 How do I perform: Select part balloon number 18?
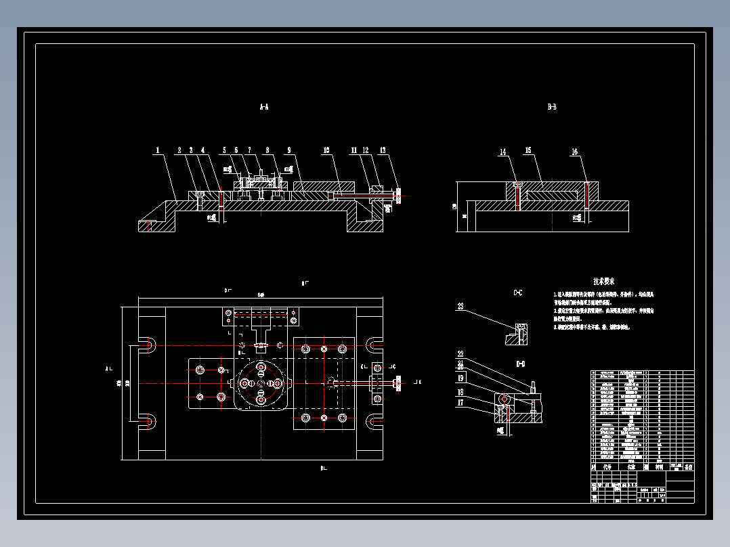coord(460,393)
